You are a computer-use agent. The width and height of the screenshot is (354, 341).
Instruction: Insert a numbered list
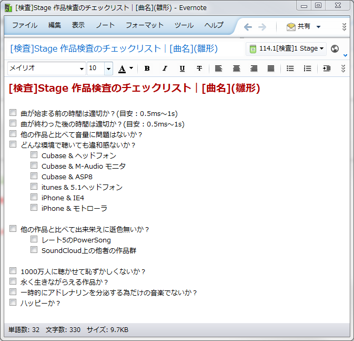[x=308, y=69]
